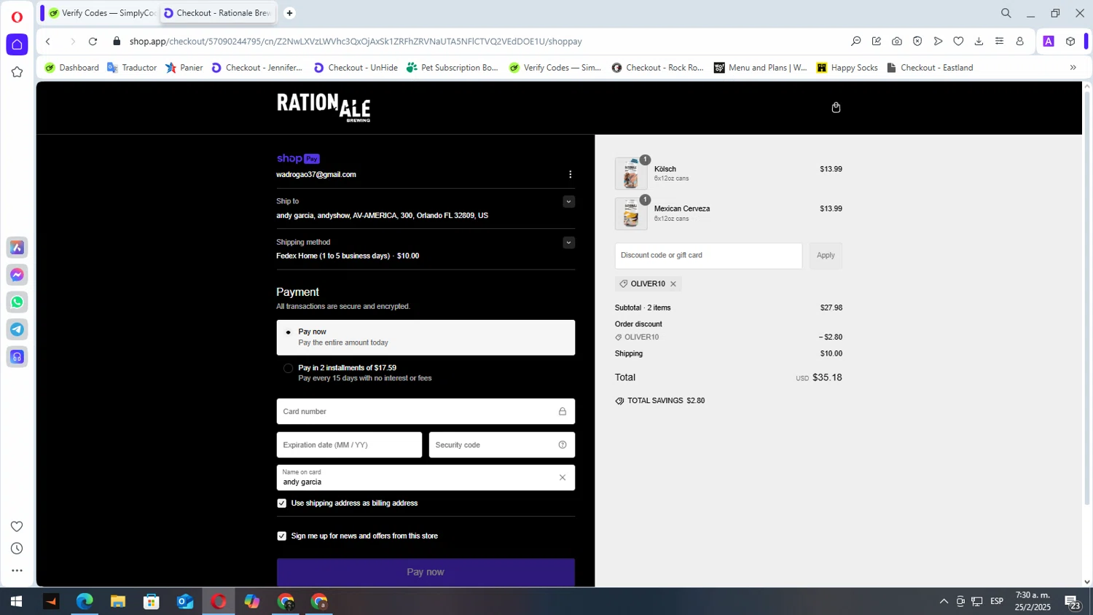Uncheck Use shipping address as billing address

pyautogui.click(x=282, y=504)
